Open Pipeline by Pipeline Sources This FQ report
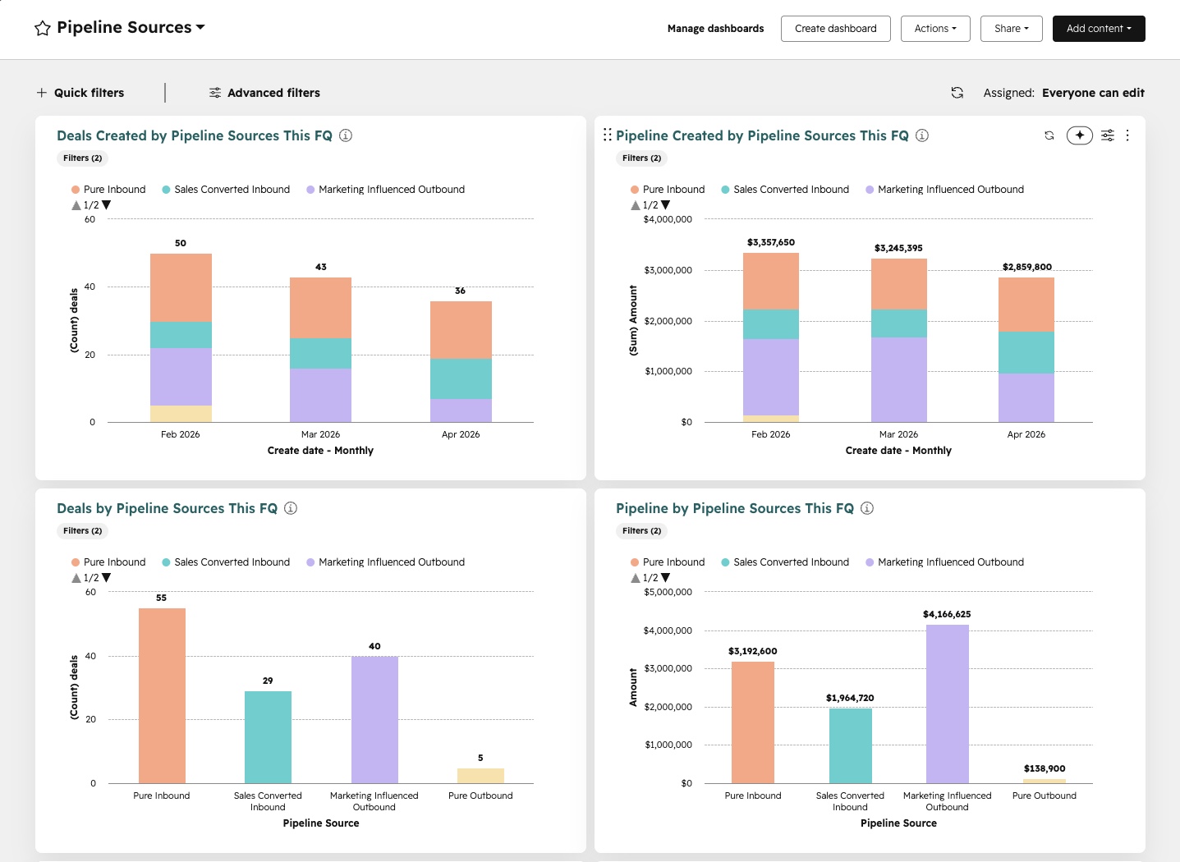The image size is (1180, 862). [735, 508]
